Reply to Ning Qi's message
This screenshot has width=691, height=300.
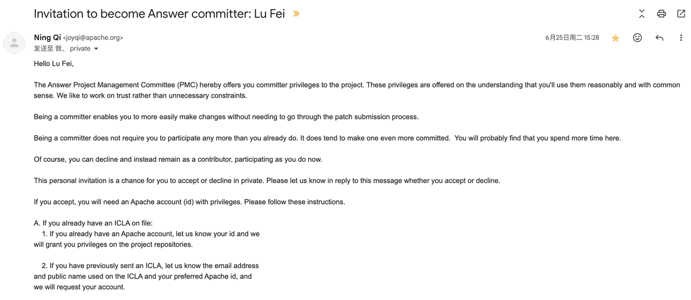[x=659, y=38]
